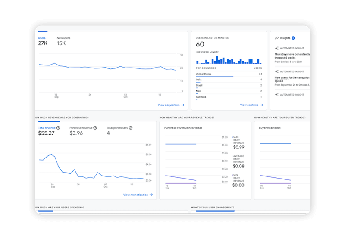Click the Top Countries column header
Screen dimensions: 345x241
(x=206, y=68)
